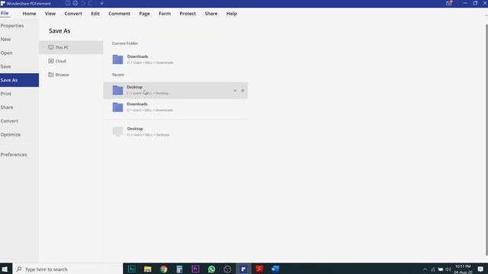This screenshot has height=274, width=488.
Task: Select the highlighted Desktop folder under Recent
Action: tap(176, 91)
